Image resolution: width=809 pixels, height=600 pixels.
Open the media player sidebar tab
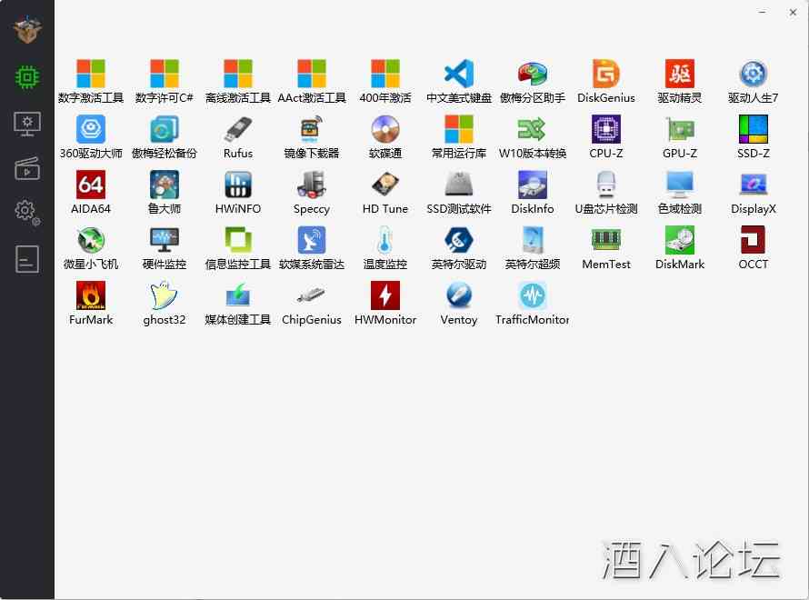[27, 168]
